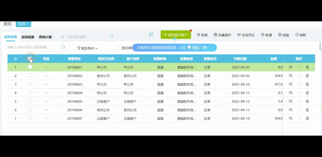Click the green 税务数字账户 button
The image size is (322, 157).
click(176, 35)
